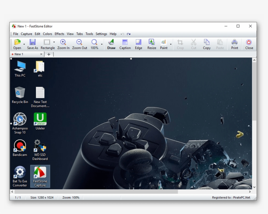Click the Ashampoo Snap 10 icon
268x214 pixels.
click(20, 123)
